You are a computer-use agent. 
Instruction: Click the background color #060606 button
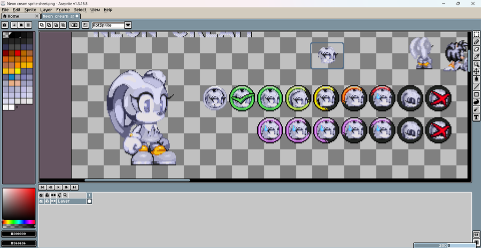(x=19, y=243)
